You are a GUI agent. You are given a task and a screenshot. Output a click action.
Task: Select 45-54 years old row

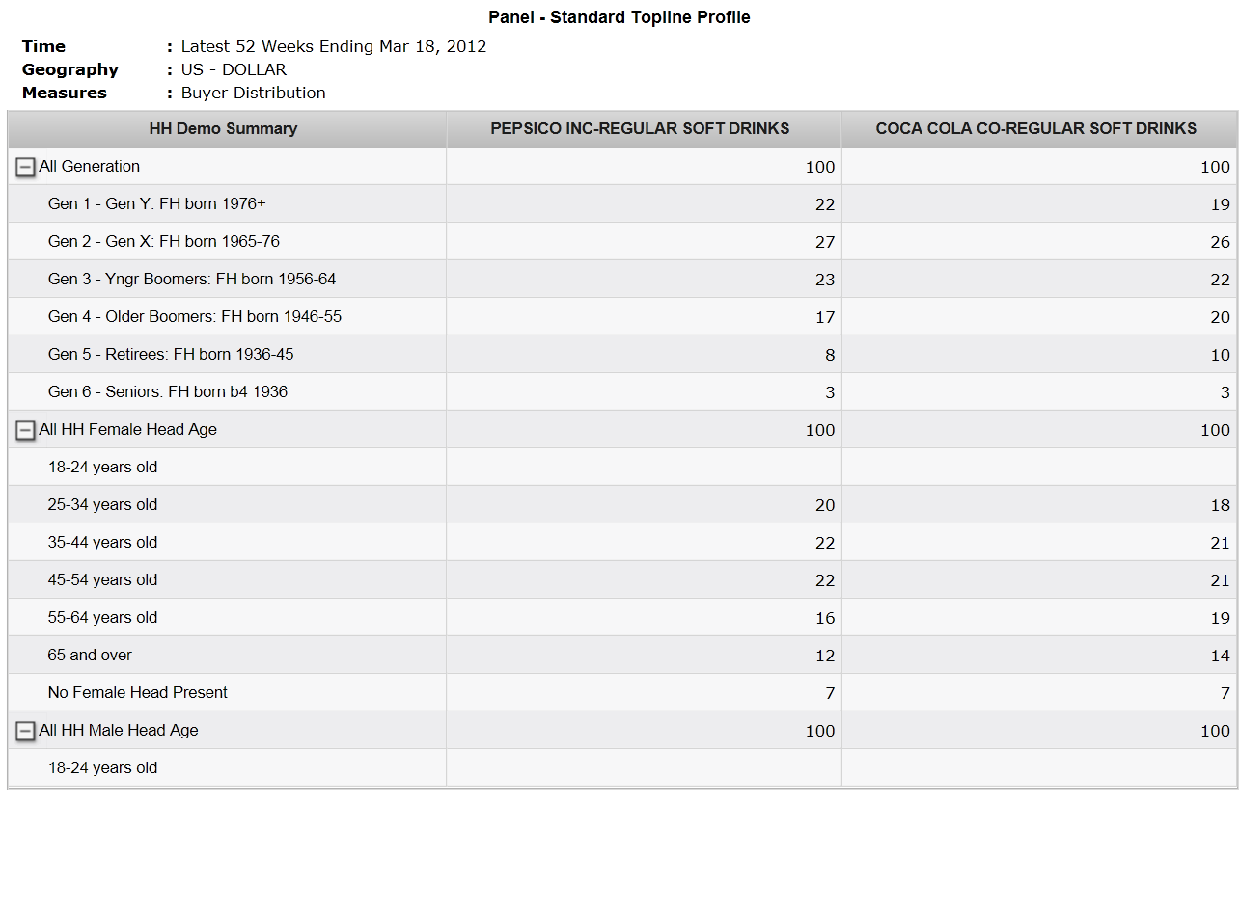coord(622,579)
